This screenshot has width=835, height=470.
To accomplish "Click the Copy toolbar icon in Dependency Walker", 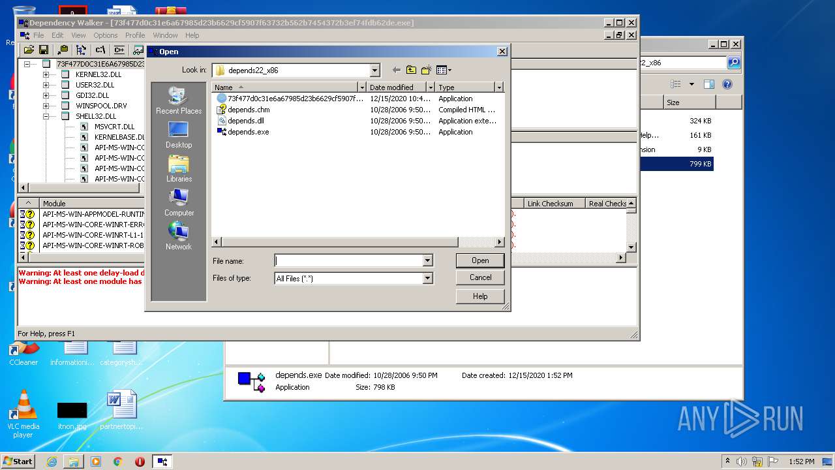I will pyautogui.click(x=63, y=50).
